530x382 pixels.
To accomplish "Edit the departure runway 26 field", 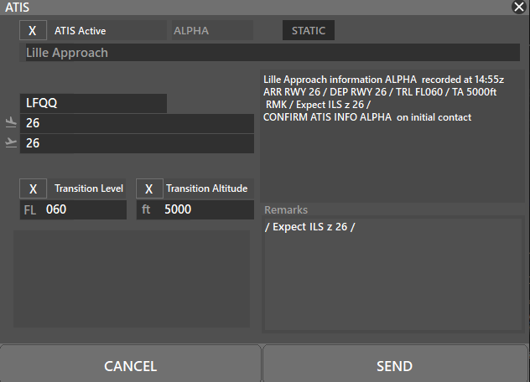I will coord(137,143).
